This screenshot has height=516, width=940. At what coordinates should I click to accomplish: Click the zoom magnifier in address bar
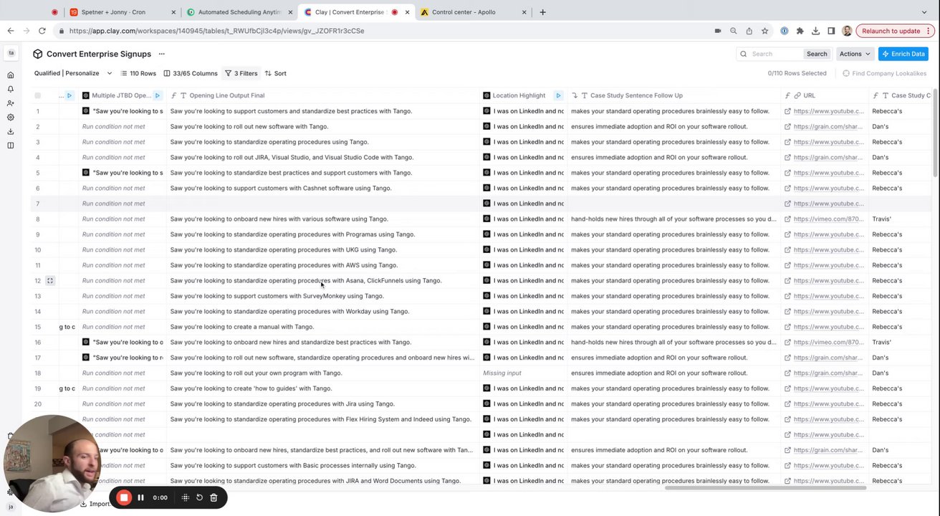click(733, 31)
